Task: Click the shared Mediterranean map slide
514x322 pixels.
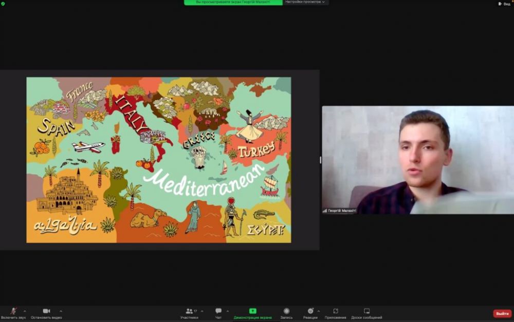Action: (158, 160)
